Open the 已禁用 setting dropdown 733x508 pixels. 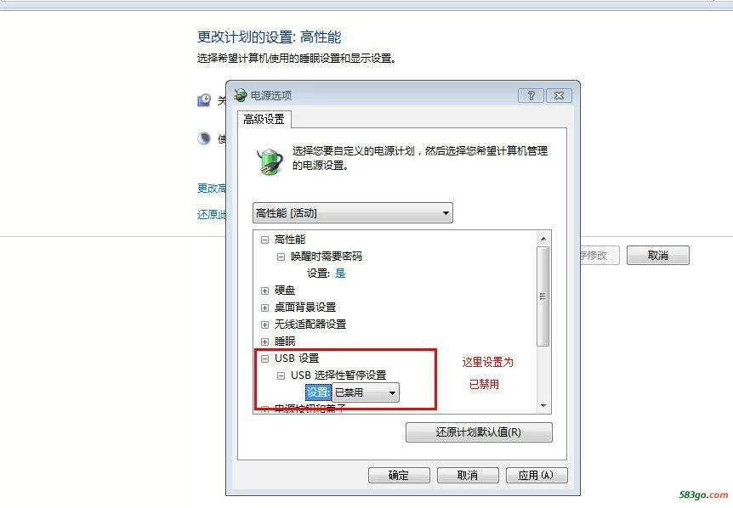pos(366,392)
